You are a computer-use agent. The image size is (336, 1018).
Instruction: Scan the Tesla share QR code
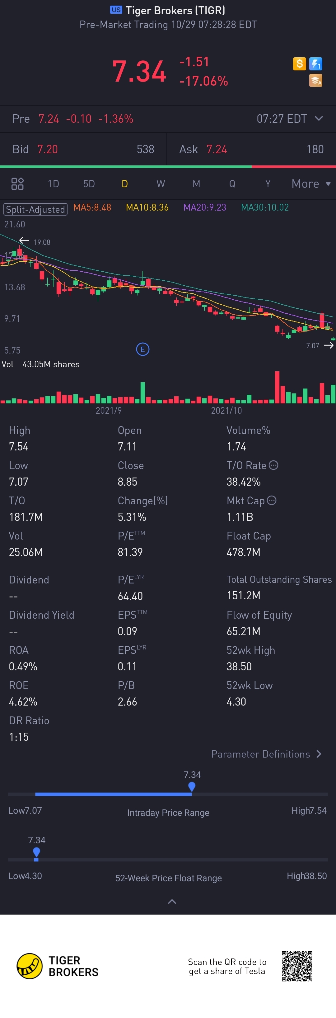click(x=297, y=966)
